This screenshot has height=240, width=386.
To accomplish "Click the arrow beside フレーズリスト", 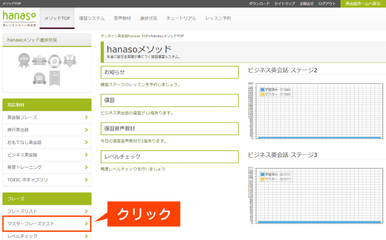I will (86, 211).
